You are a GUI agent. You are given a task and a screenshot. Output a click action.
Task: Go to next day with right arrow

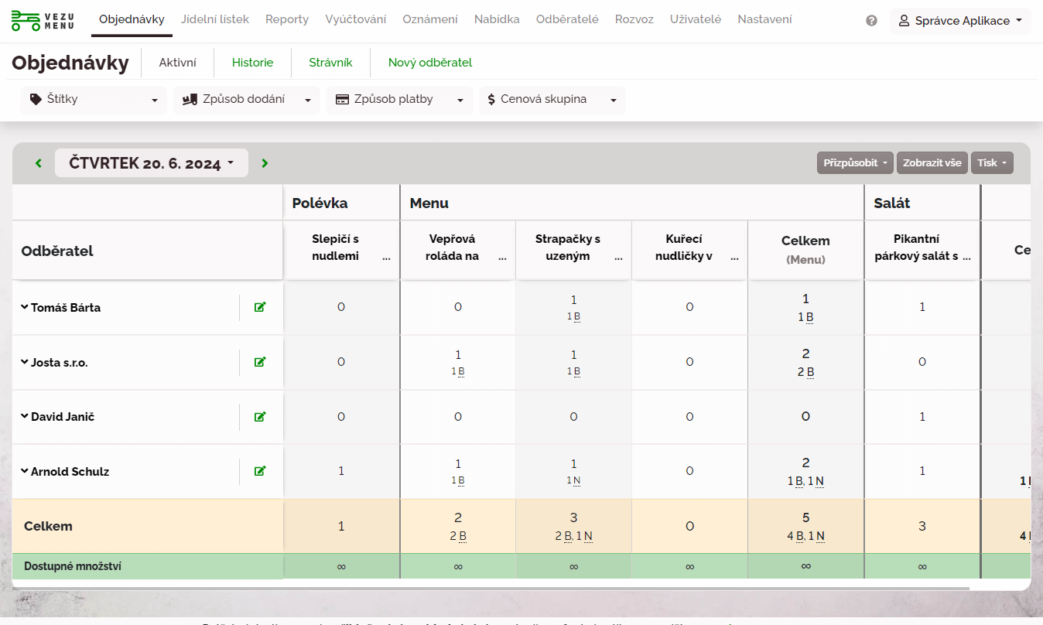point(265,163)
